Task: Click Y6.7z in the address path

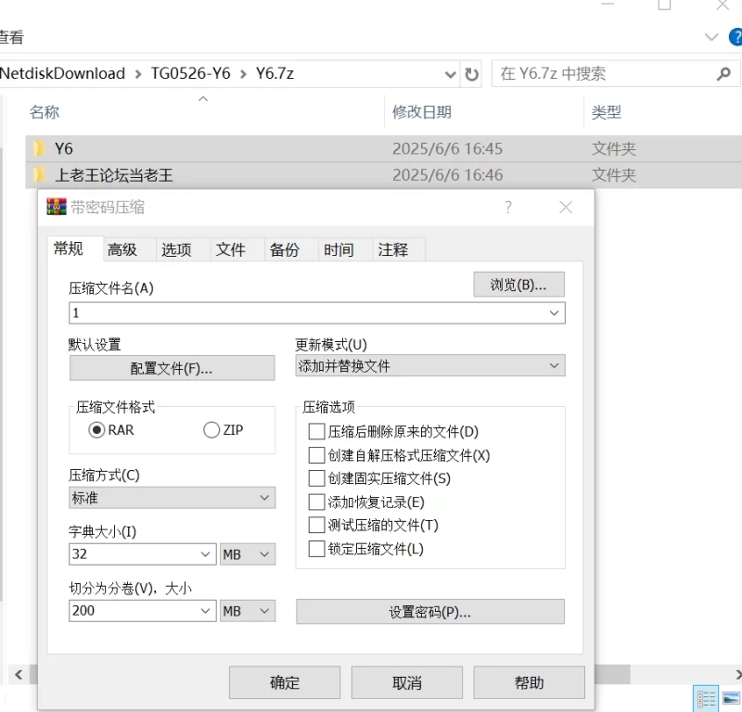Action: coord(275,73)
